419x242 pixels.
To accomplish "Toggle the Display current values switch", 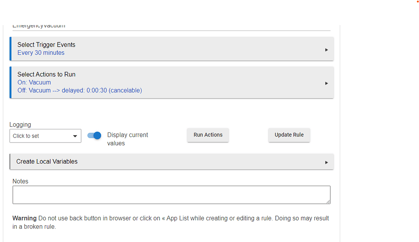I will pyautogui.click(x=95, y=135).
